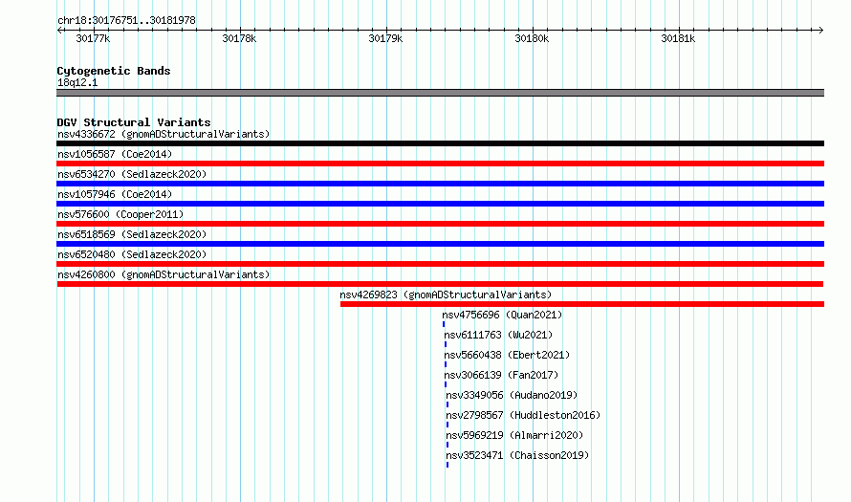Open nsv6111763 (Wu2021) label
Screen dimensions: 851x502
tap(498, 335)
